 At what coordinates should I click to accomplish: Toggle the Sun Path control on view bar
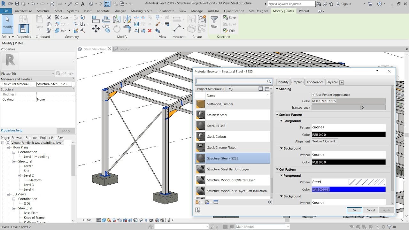(x=108, y=220)
